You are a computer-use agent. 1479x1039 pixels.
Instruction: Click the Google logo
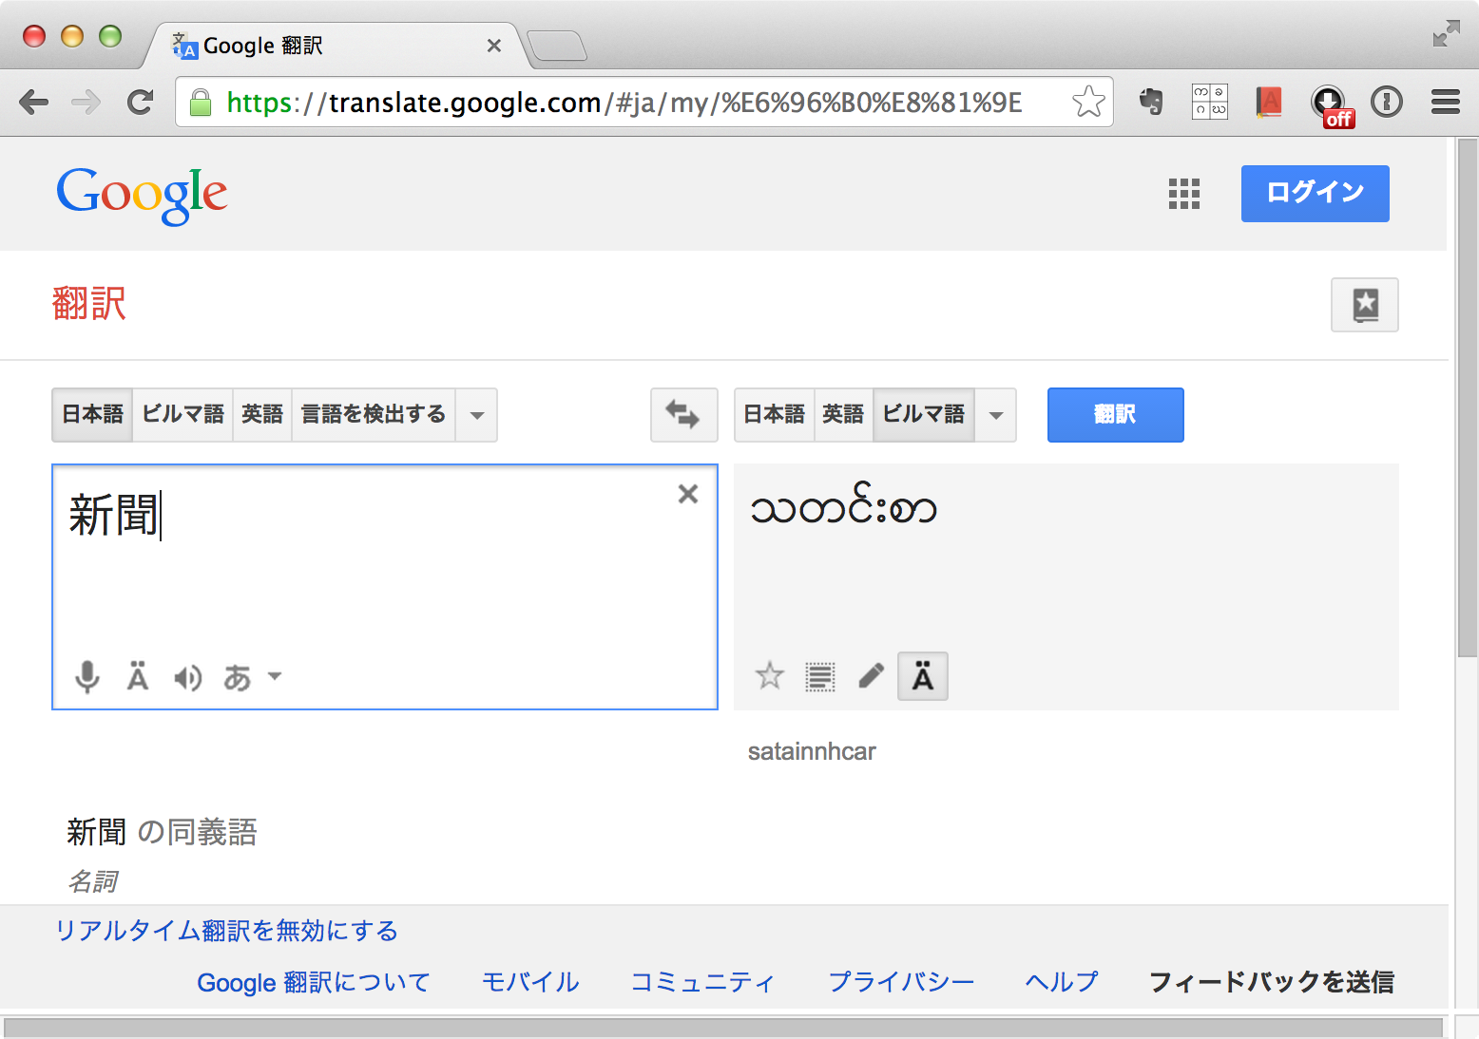[142, 196]
